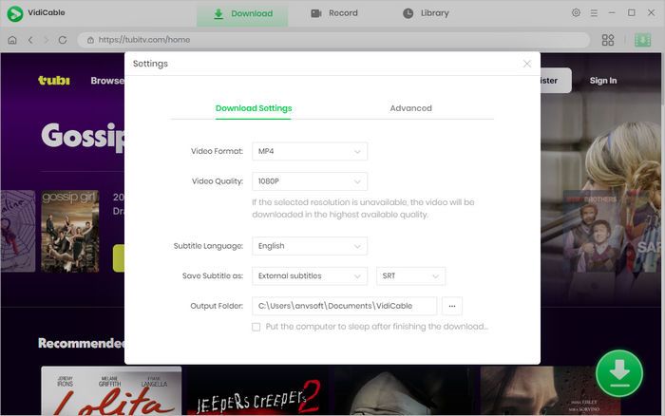The image size is (665, 416).
Task: Close the Settings dialog
Action: coord(527,64)
